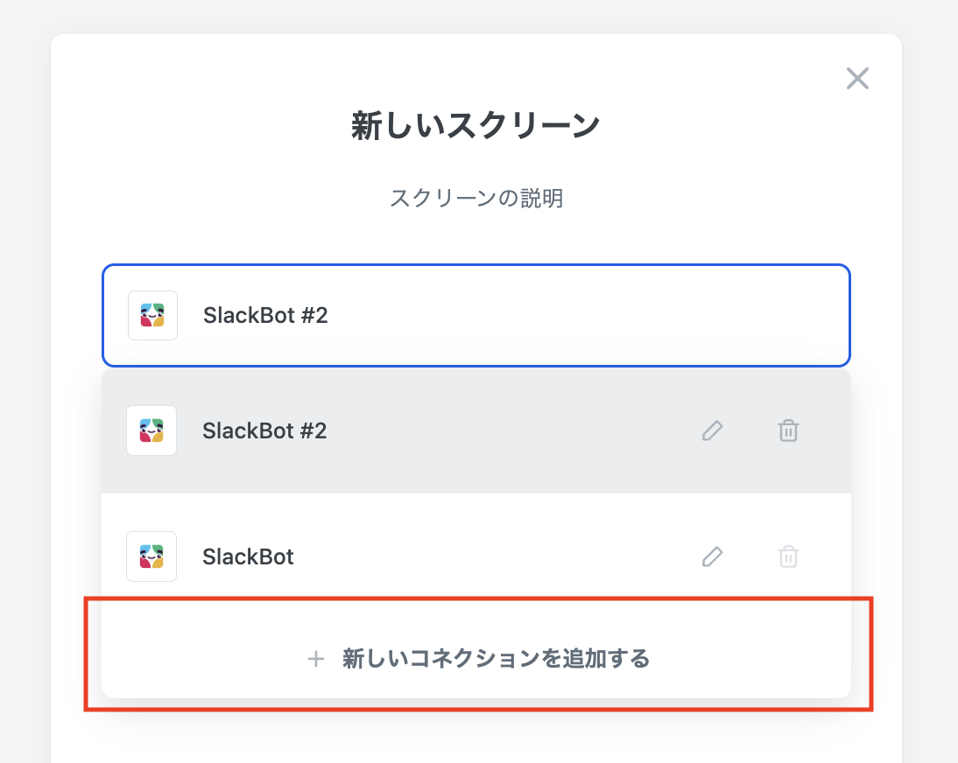Dismiss the dialog with the X button
Image resolution: width=958 pixels, height=763 pixels.
[857, 79]
